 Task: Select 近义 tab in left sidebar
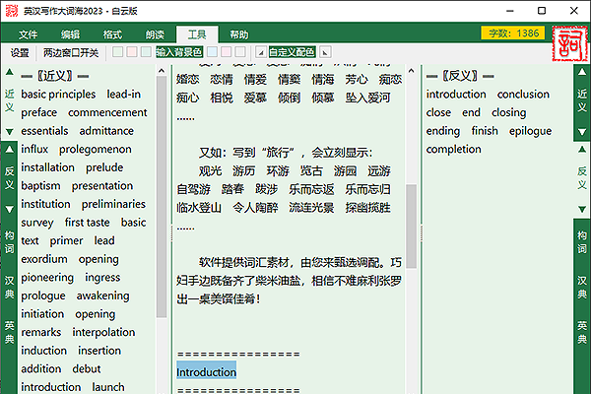pos(10,100)
